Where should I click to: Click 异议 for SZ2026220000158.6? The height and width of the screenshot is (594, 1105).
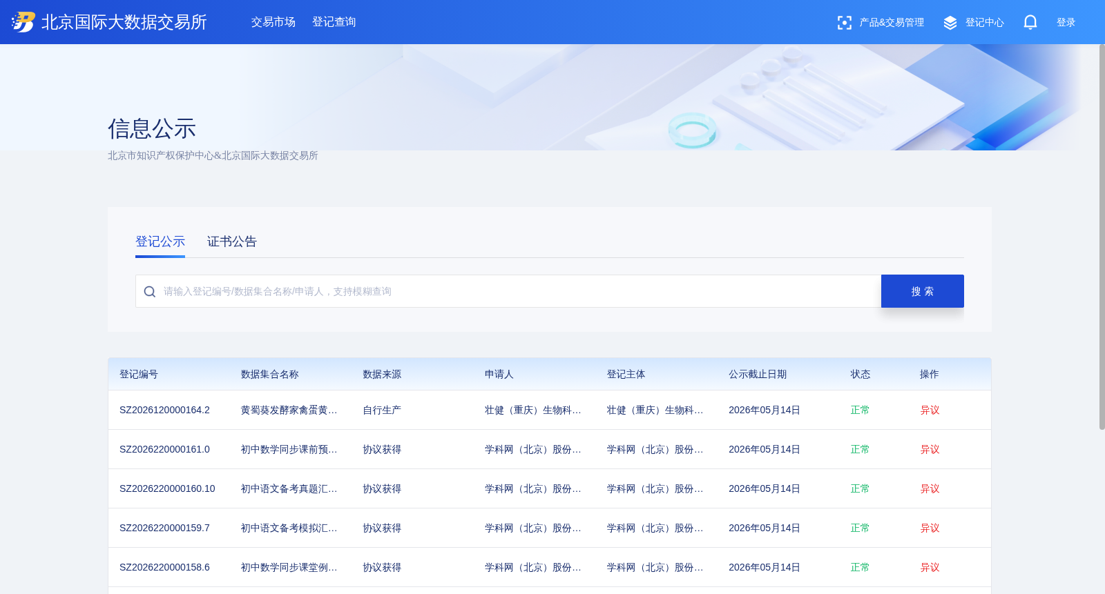[930, 567]
